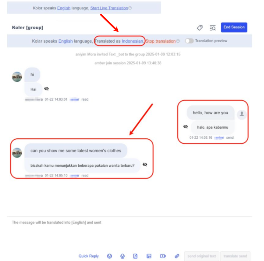The height and width of the screenshot is (261, 264).
Task: Change source language English in translation bar
Action: pos(66,41)
